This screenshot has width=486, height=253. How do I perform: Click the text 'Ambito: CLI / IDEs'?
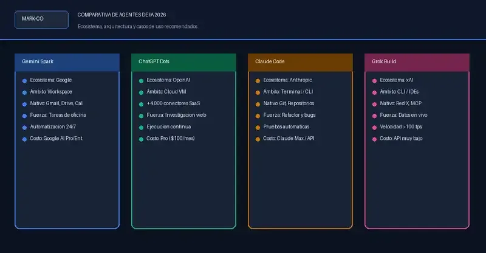[x=399, y=92]
